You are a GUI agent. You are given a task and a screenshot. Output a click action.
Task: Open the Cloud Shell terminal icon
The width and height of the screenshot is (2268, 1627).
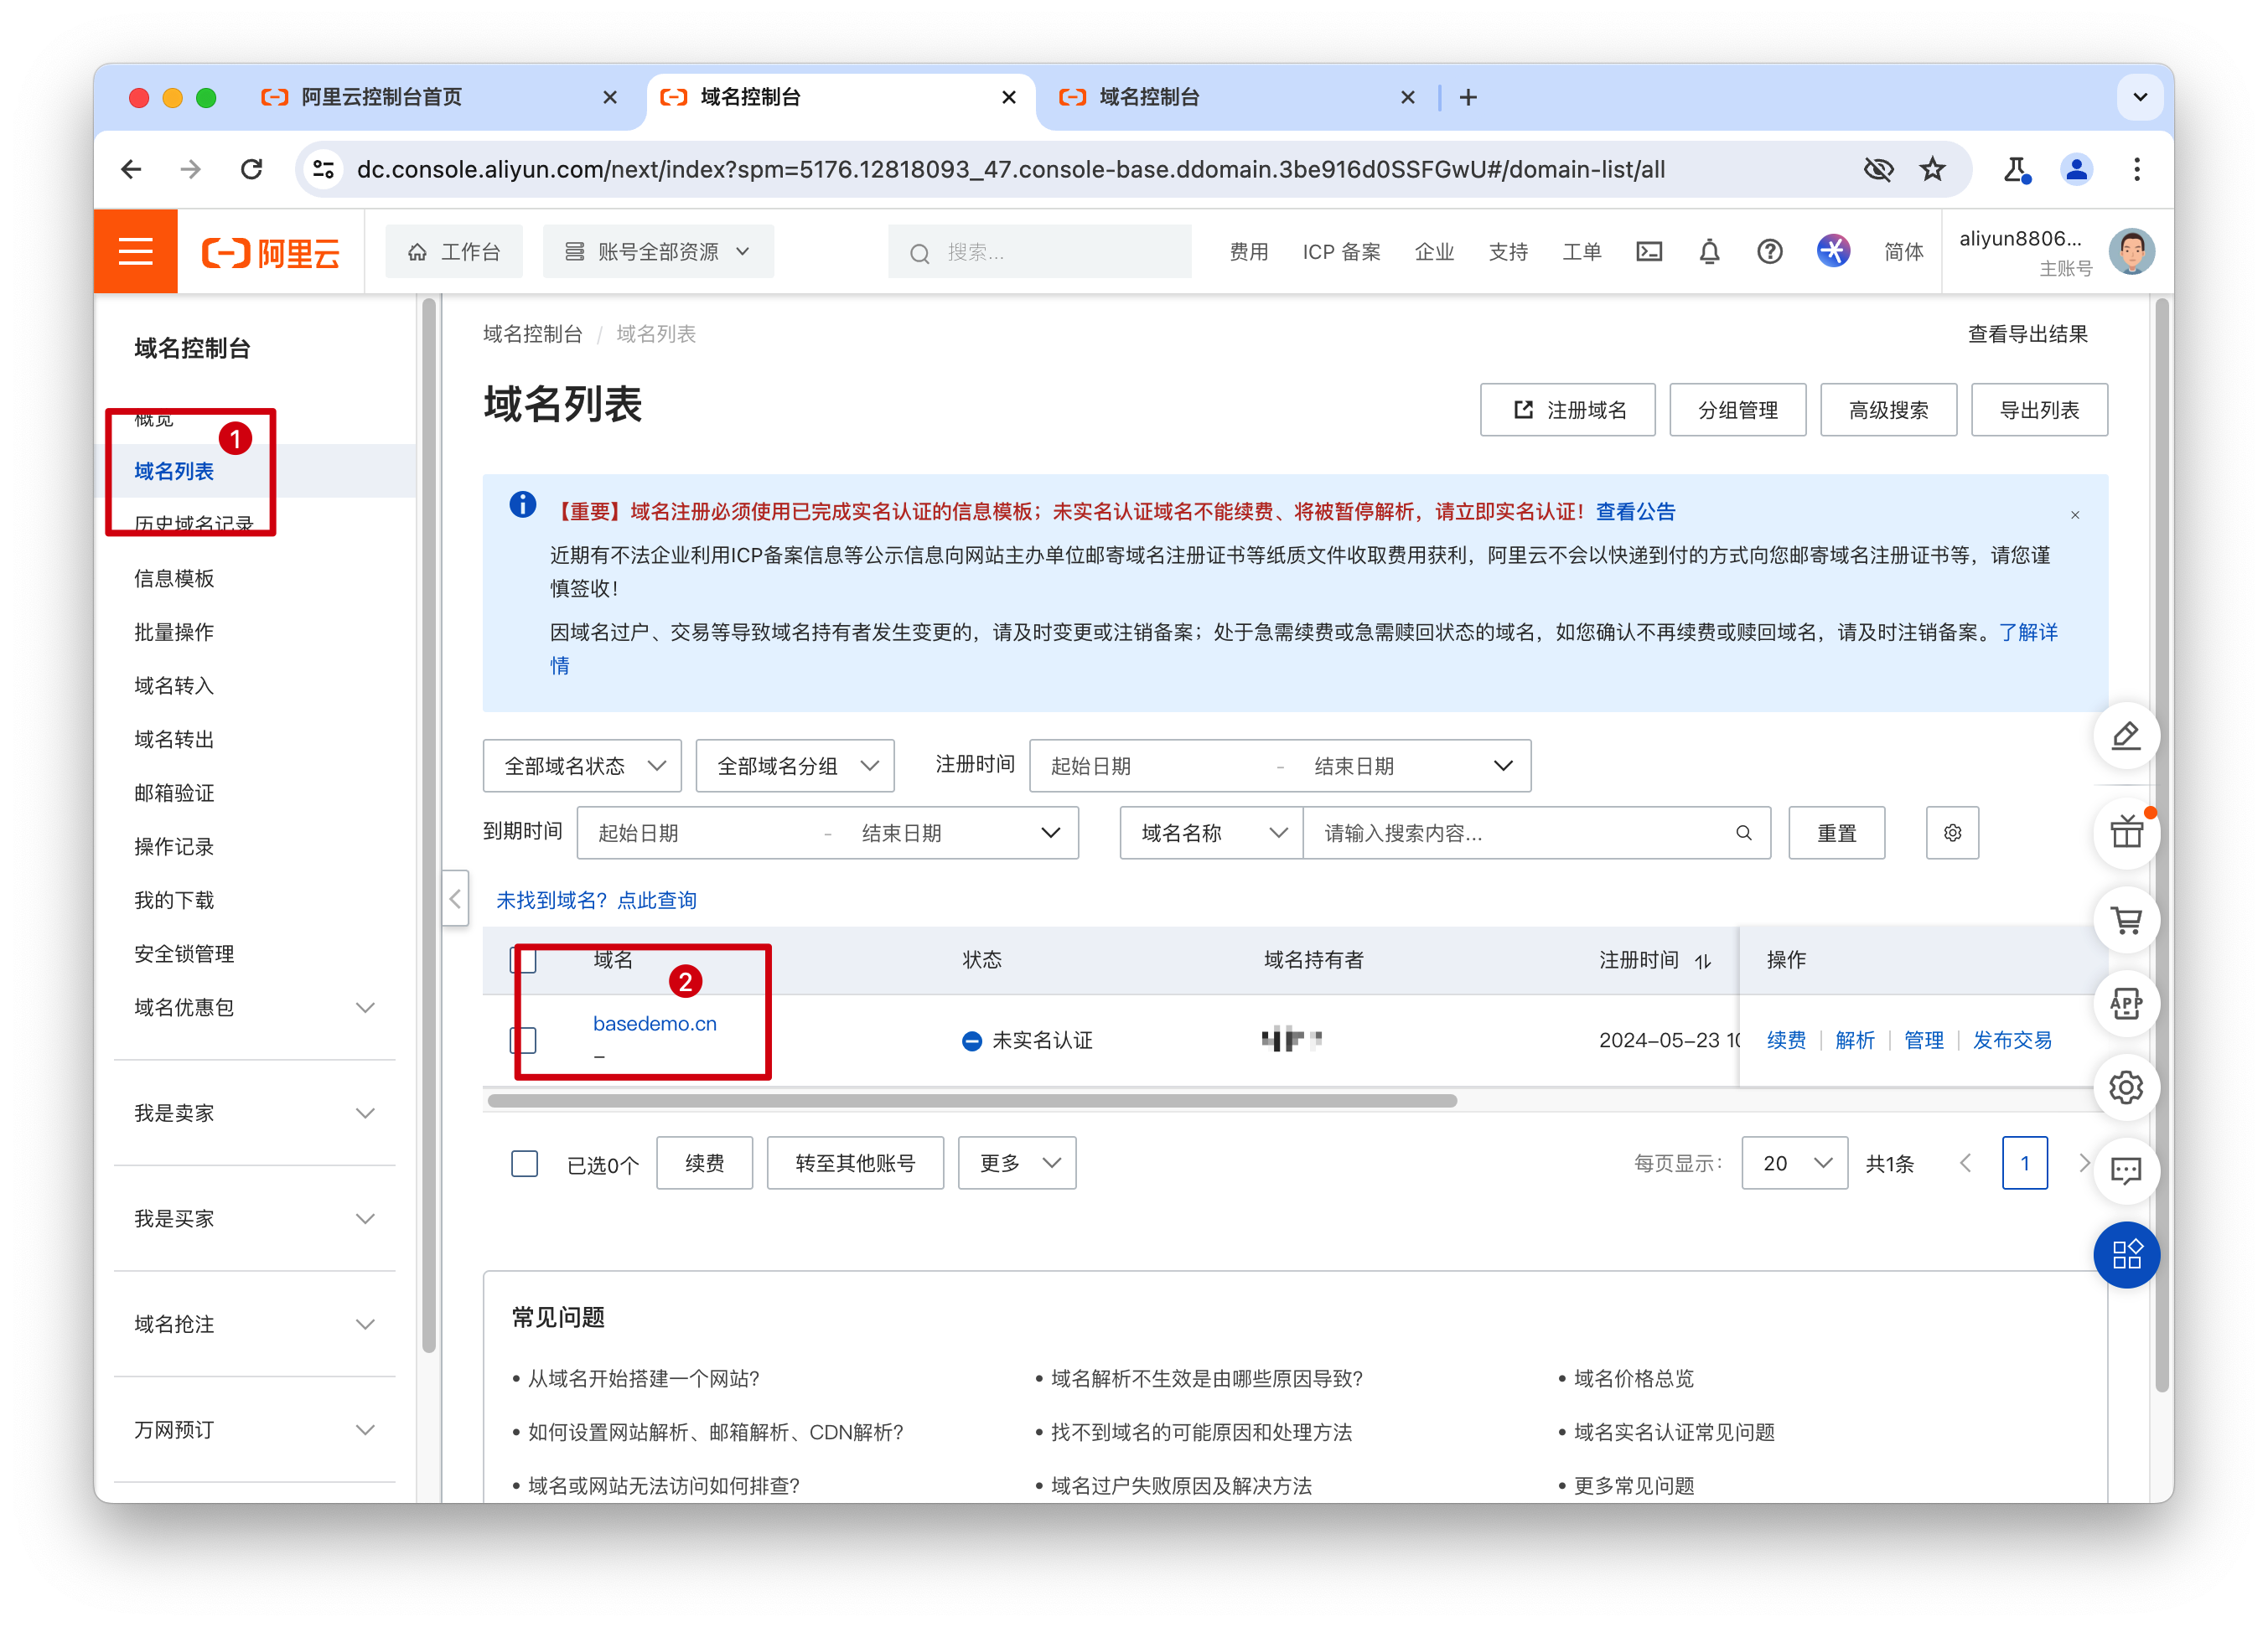1648,252
